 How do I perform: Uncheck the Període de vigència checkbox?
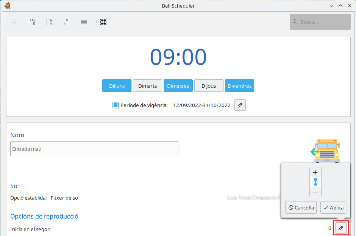click(116, 105)
